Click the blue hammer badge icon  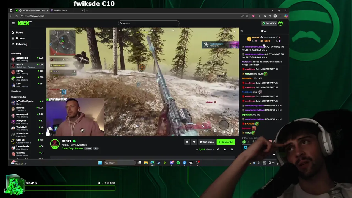pyautogui.click(x=245, y=148)
